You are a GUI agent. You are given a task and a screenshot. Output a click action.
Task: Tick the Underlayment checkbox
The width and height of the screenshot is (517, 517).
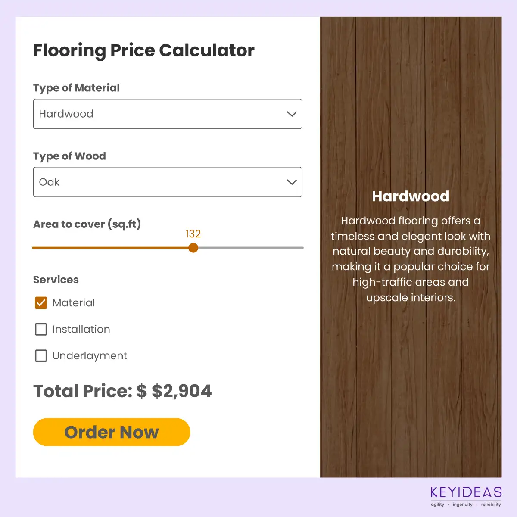click(41, 356)
